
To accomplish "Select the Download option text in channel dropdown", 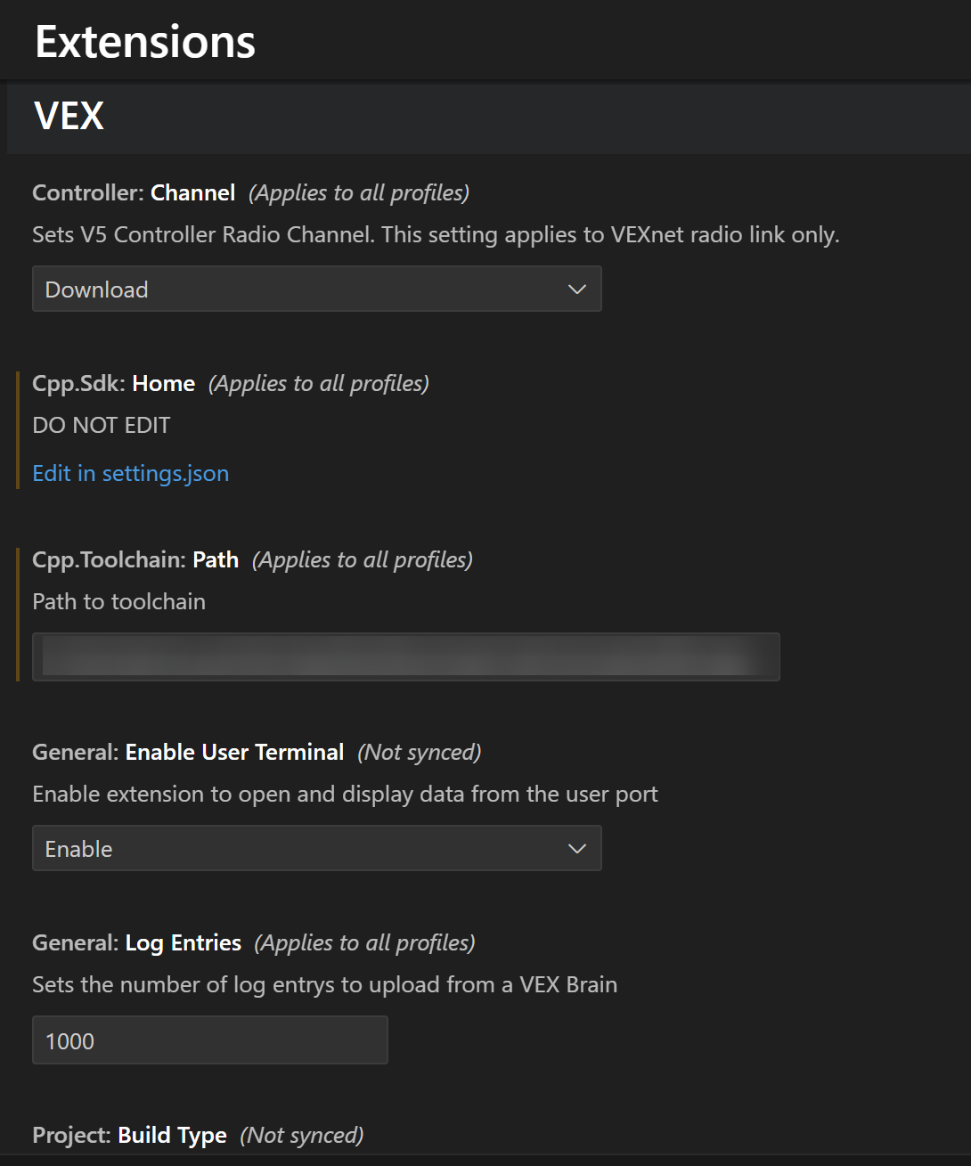I will click(96, 289).
